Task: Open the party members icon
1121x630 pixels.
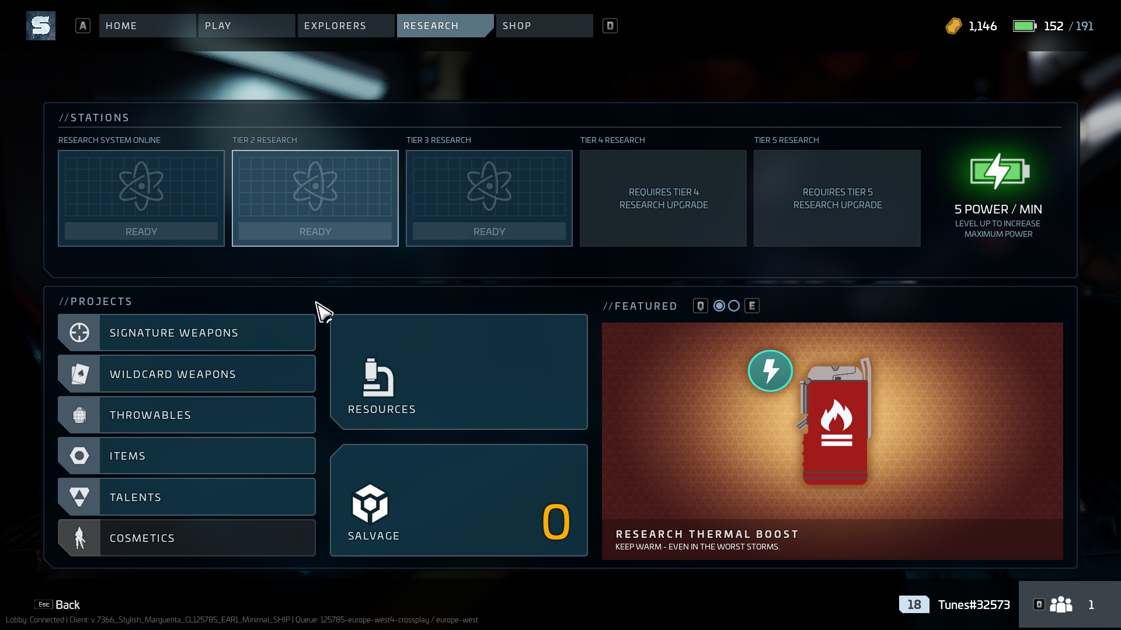Action: (x=1061, y=604)
